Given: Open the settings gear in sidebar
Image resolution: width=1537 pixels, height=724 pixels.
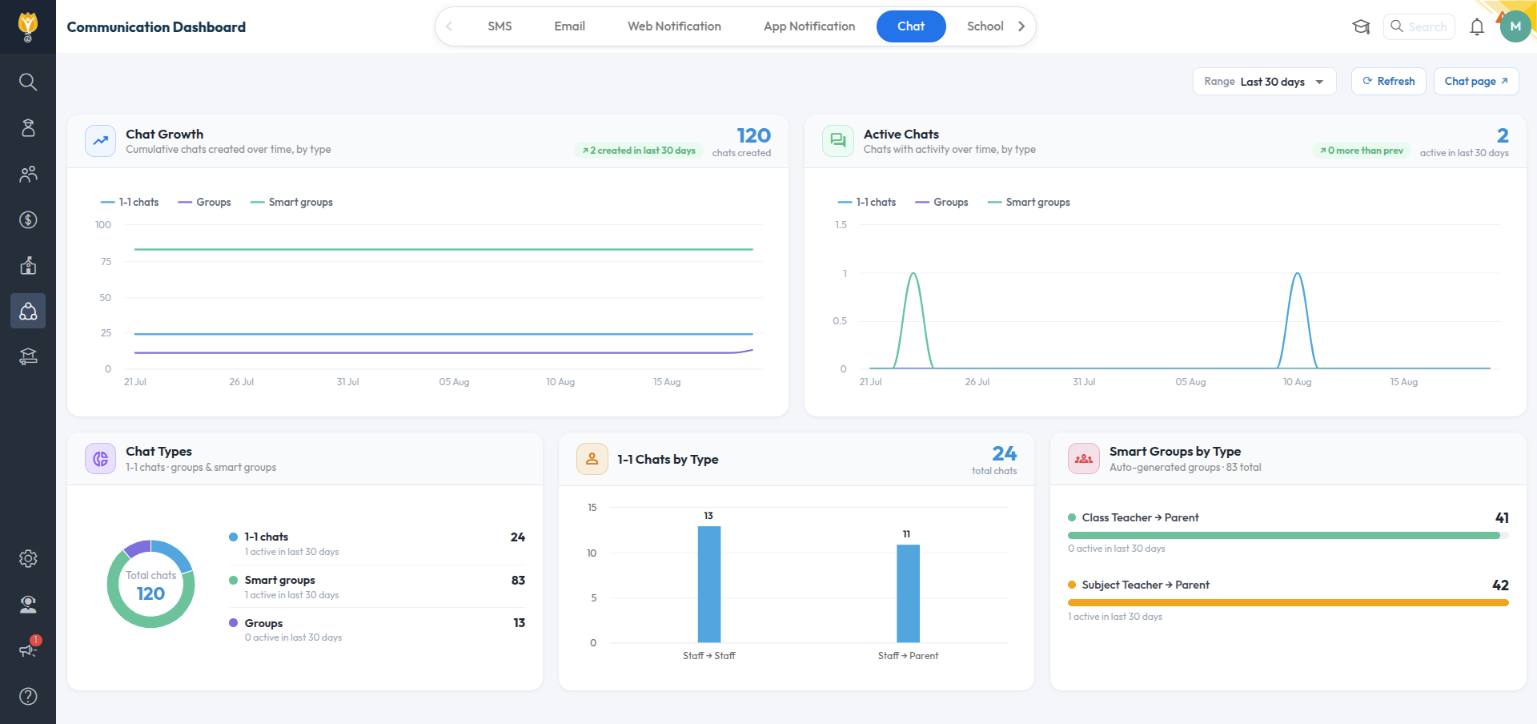Looking at the screenshot, I should pos(28,558).
